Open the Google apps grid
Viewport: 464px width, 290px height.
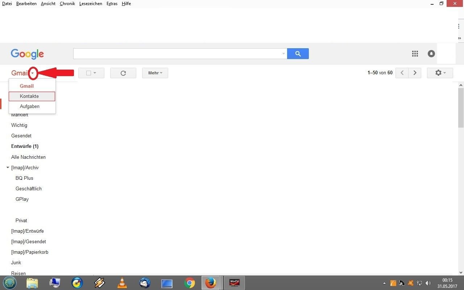pyautogui.click(x=415, y=54)
